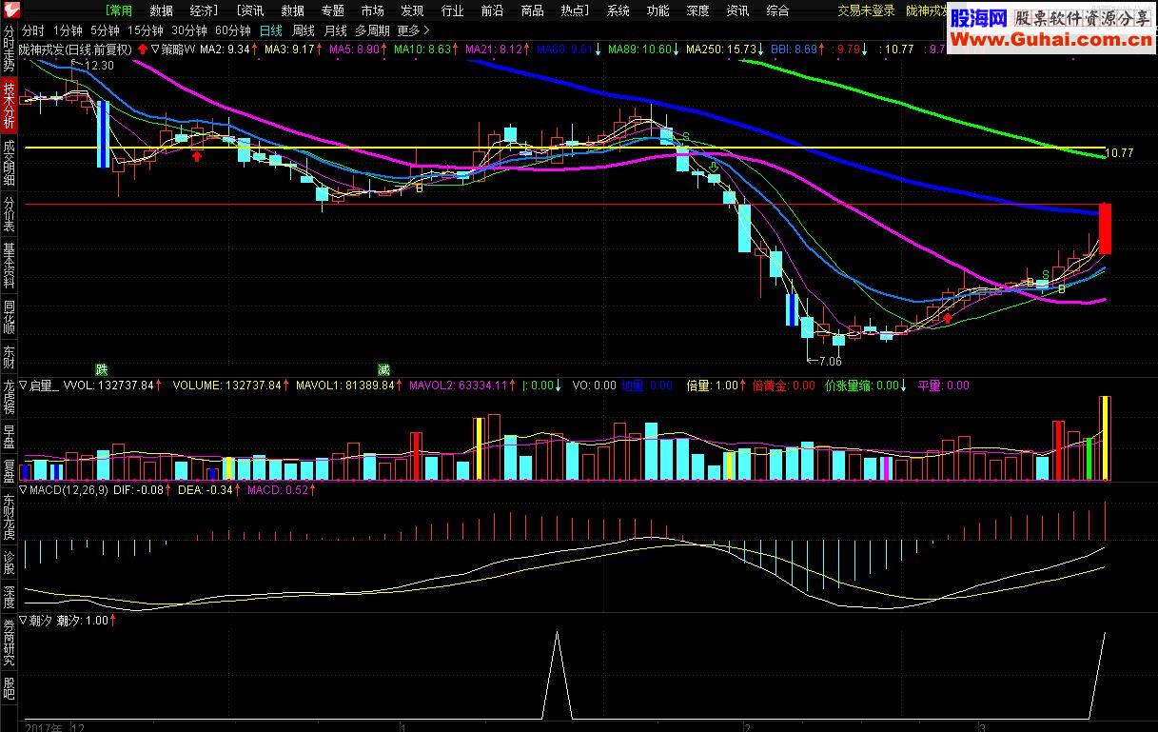Expand the ▽启量_ volume indicator dropdown
Image resolution: width=1158 pixels, height=732 pixels.
click(39, 386)
